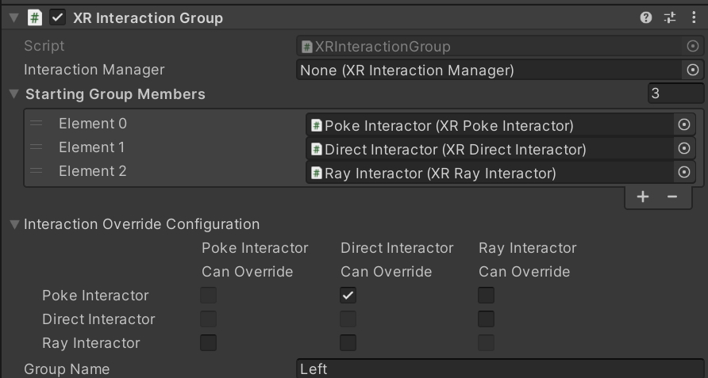Collapse Interaction Override Configuration section

[x=13, y=224]
